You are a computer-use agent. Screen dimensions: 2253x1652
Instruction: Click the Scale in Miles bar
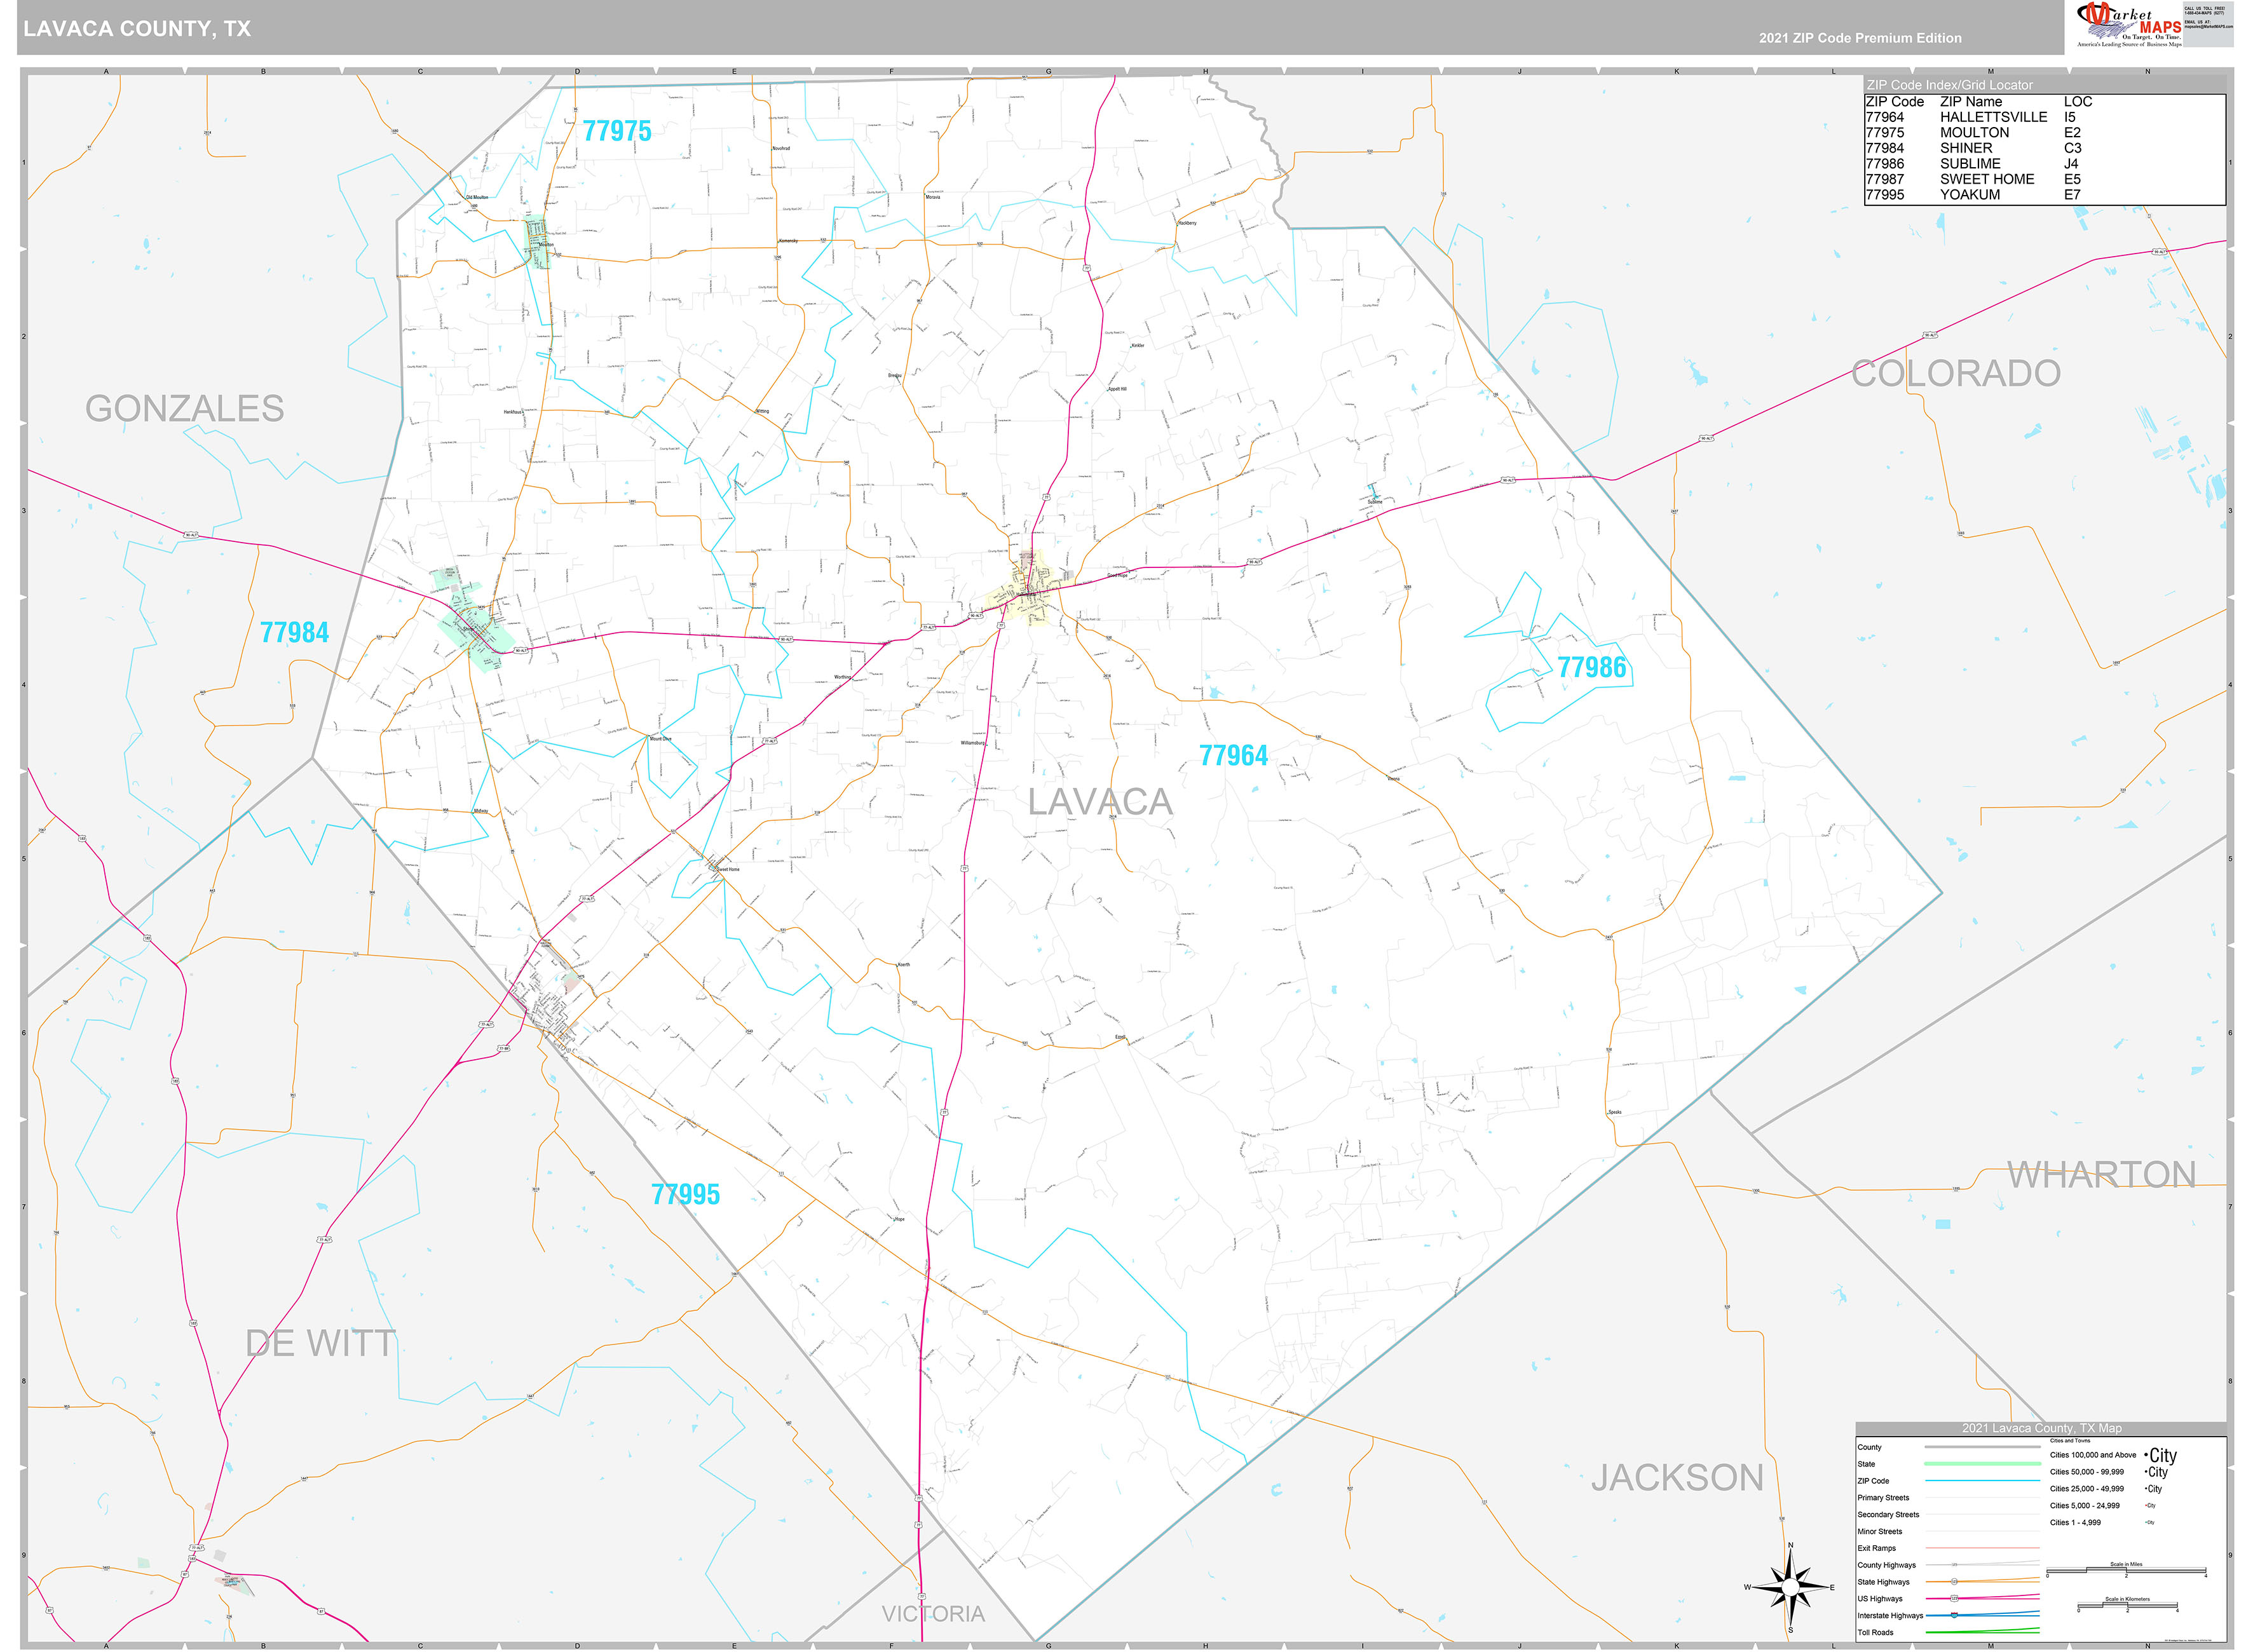[x=2126, y=1571]
